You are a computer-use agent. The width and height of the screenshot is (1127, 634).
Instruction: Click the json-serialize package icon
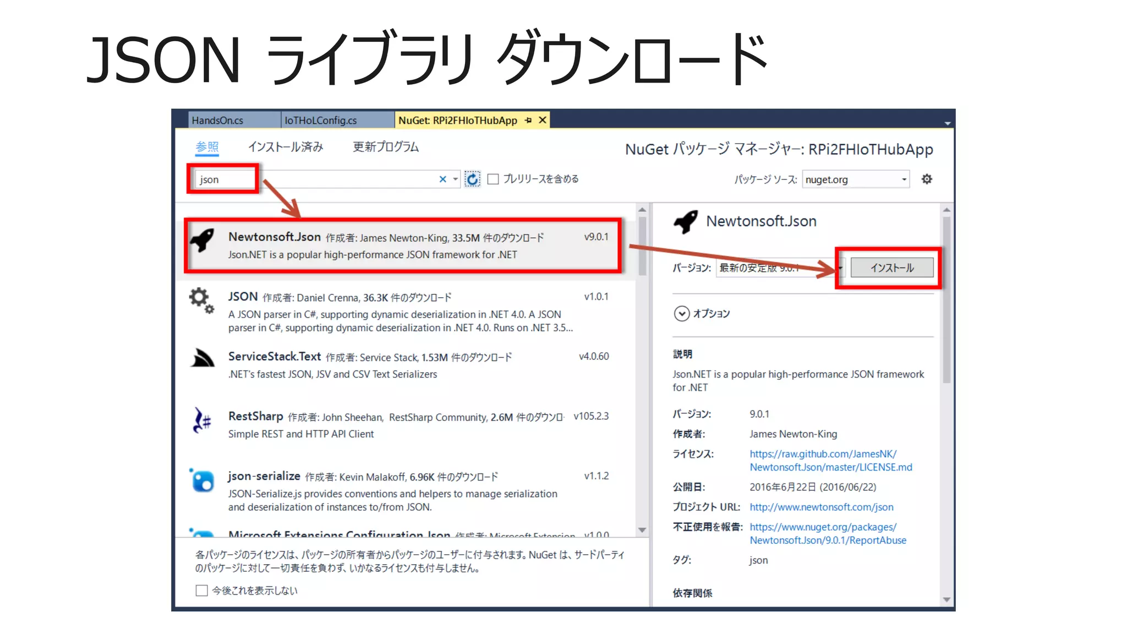click(202, 480)
